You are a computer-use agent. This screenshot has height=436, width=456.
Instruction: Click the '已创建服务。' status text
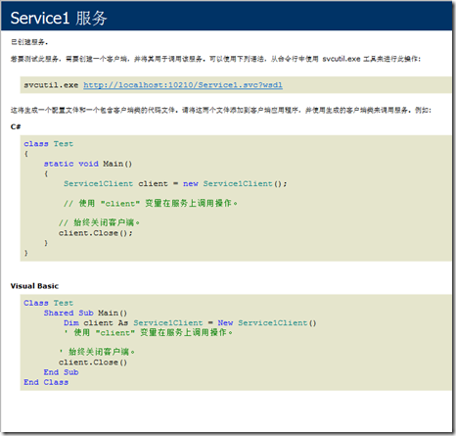(29, 42)
